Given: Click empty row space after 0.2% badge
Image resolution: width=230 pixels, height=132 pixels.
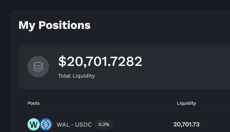Looking at the screenshot, I should coord(140,125).
